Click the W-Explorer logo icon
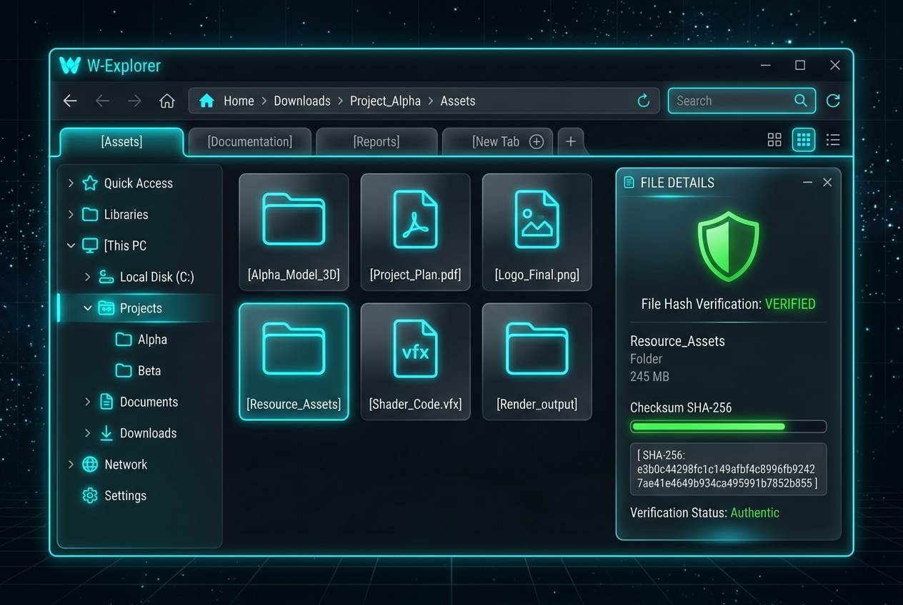The image size is (903, 605). (x=70, y=65)
